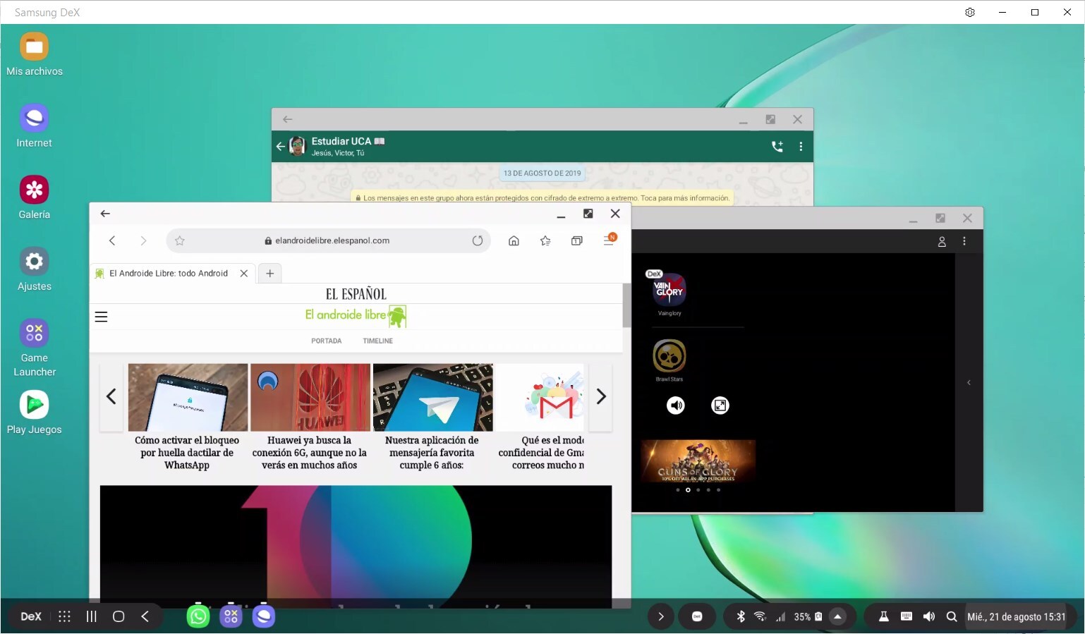This screenshot has width=1085, height=634.
Task: Open Game Launcher profile icon
Action: coord(942,241)
